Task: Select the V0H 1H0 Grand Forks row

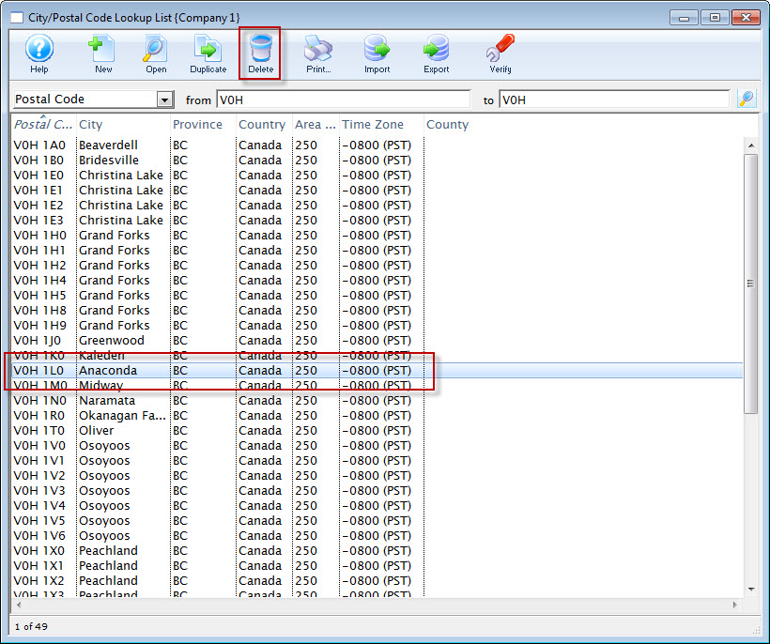Action: pyautogui.click(x=377, y=235)
